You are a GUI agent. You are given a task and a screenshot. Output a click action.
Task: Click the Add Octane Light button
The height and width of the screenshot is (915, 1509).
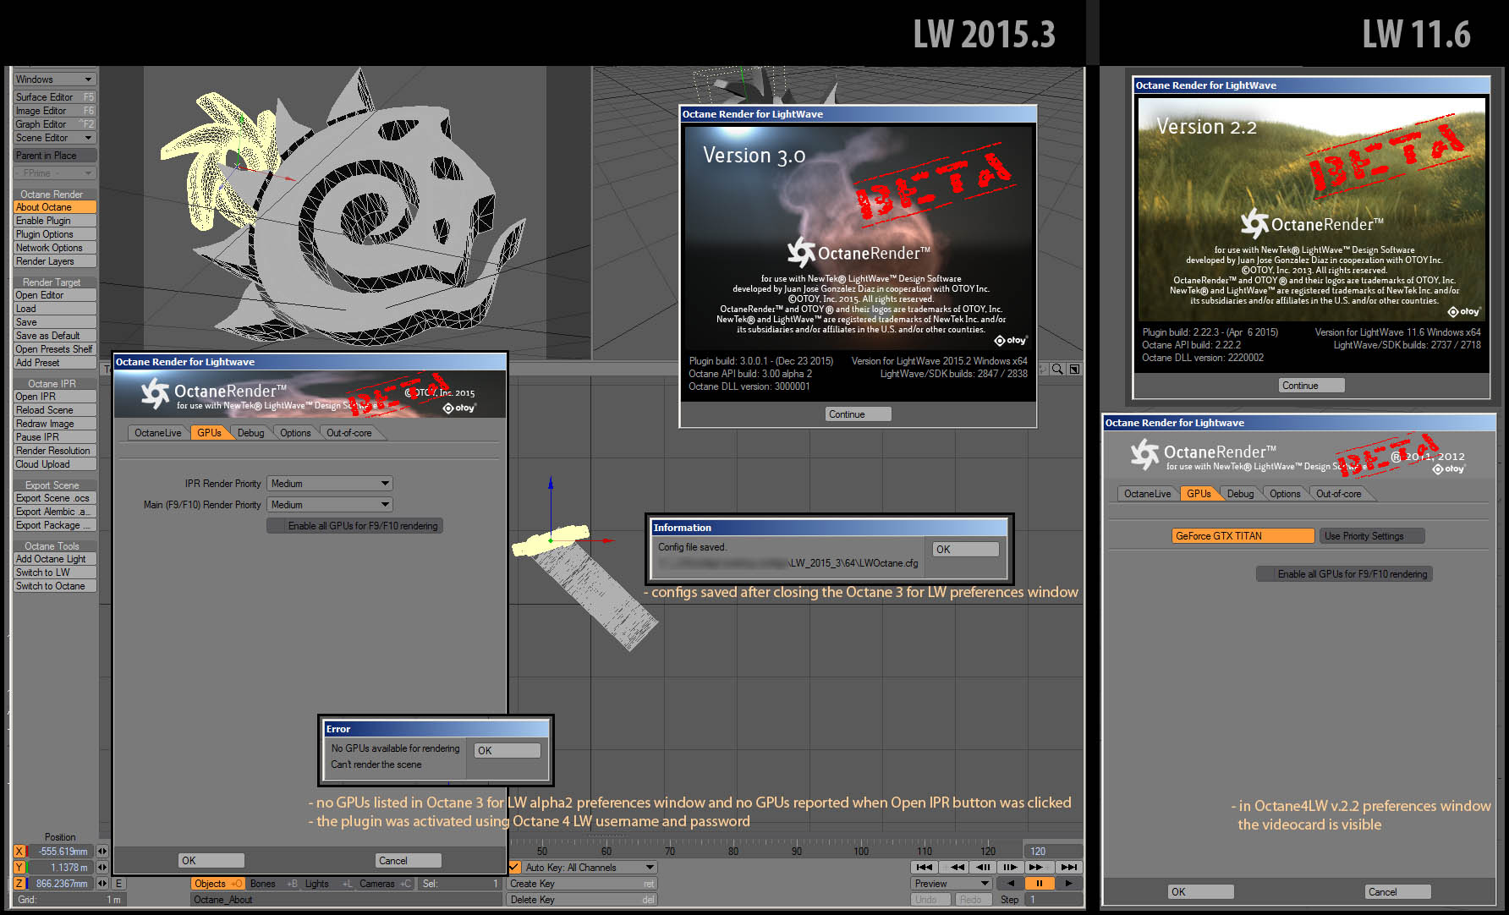[54, 559]
